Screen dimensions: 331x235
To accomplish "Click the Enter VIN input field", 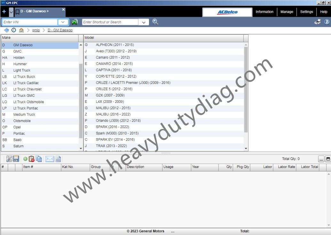I will [x=30, y=22].
